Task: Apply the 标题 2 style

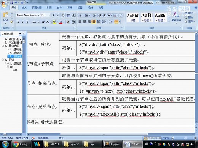Action: click(x=161, y=17)
